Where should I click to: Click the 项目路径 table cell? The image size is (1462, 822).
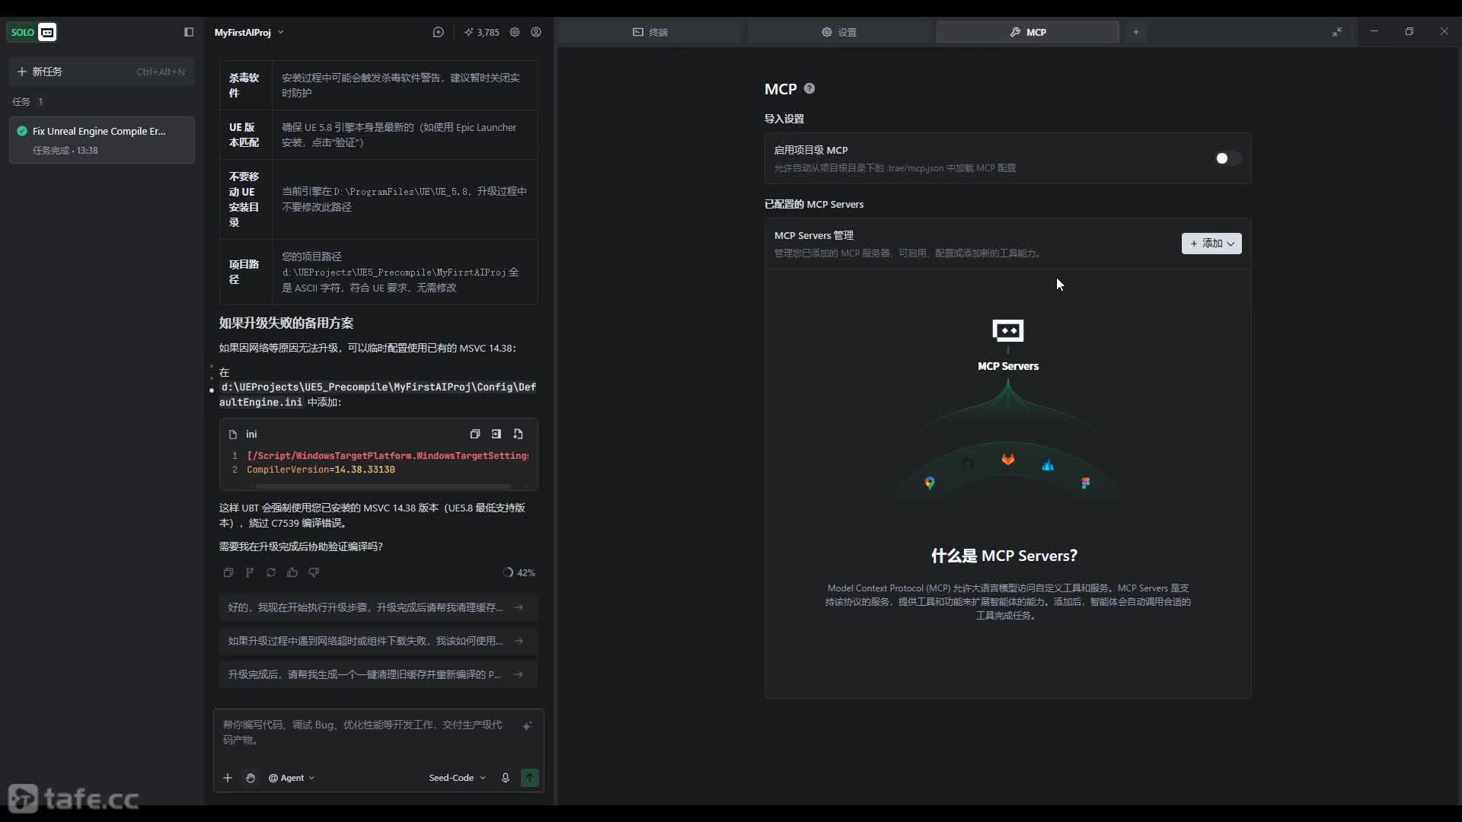click(245, 272)
